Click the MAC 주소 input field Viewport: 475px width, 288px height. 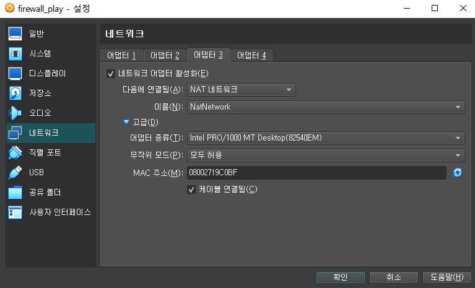(x=316, y=173)
